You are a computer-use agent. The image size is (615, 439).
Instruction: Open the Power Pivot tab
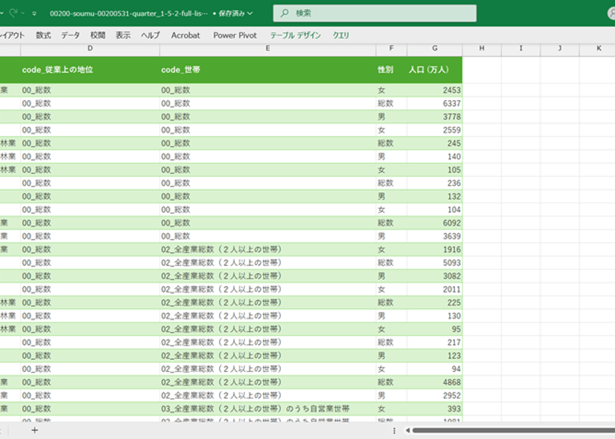point(235,35)
